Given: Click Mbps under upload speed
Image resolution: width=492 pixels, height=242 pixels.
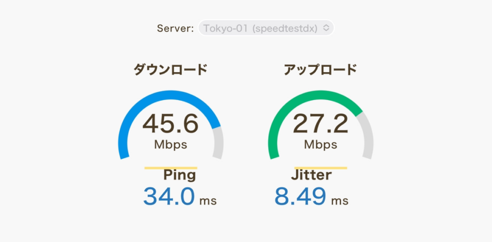Looking at the screenshot, I should pyautogui.click(x=320, y=144).
